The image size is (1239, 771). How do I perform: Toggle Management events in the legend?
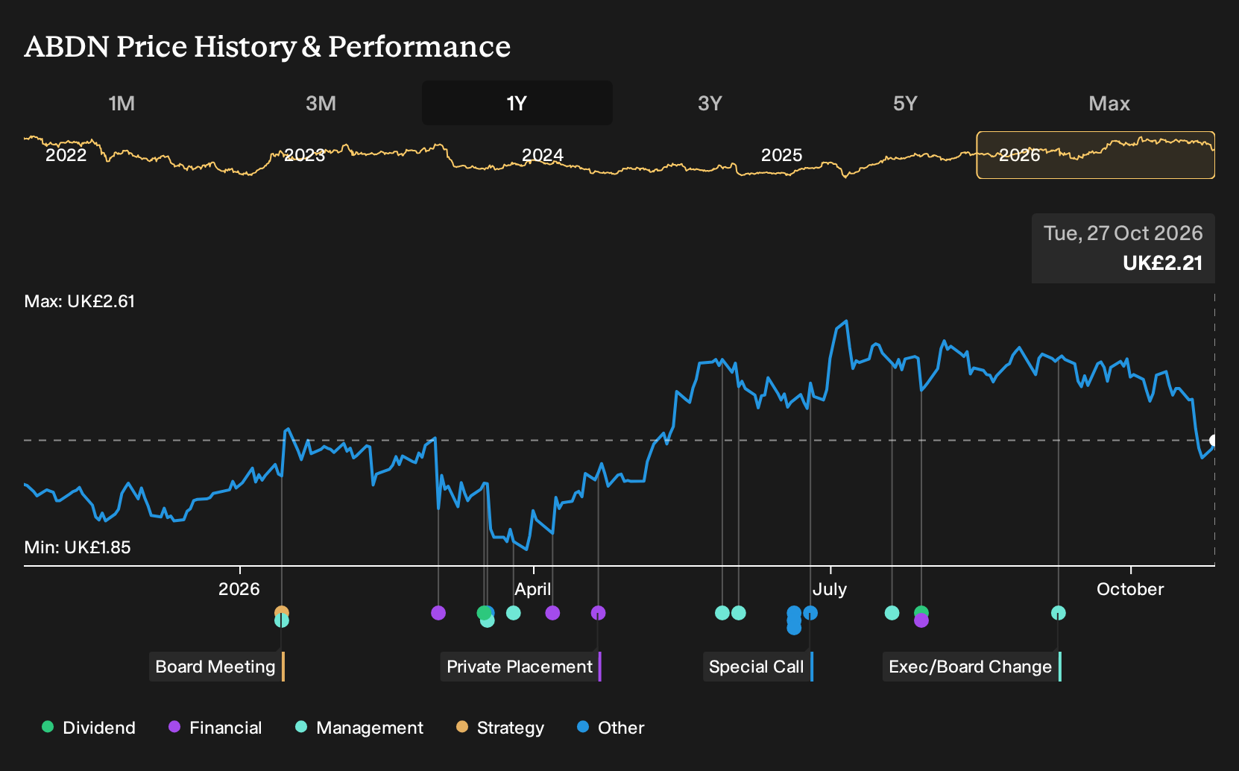[359, 728]
